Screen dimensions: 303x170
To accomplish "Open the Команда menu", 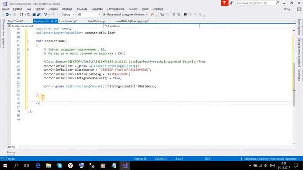I will click(82, 9).
